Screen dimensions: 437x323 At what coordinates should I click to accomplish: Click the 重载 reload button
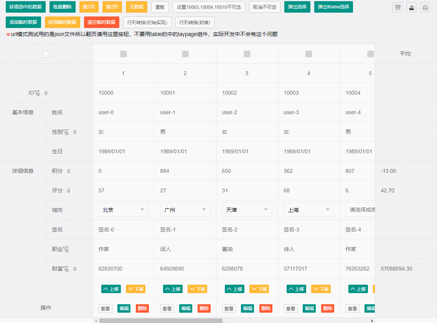[160, 7]
